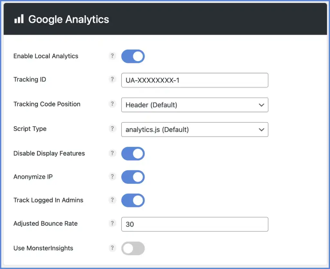Click the Anonymize IP label
Screen dimensions: 330x269
[33, 177]
